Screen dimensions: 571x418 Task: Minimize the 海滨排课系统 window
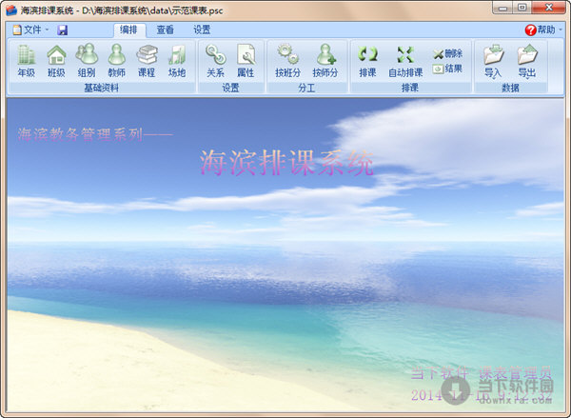502,8
